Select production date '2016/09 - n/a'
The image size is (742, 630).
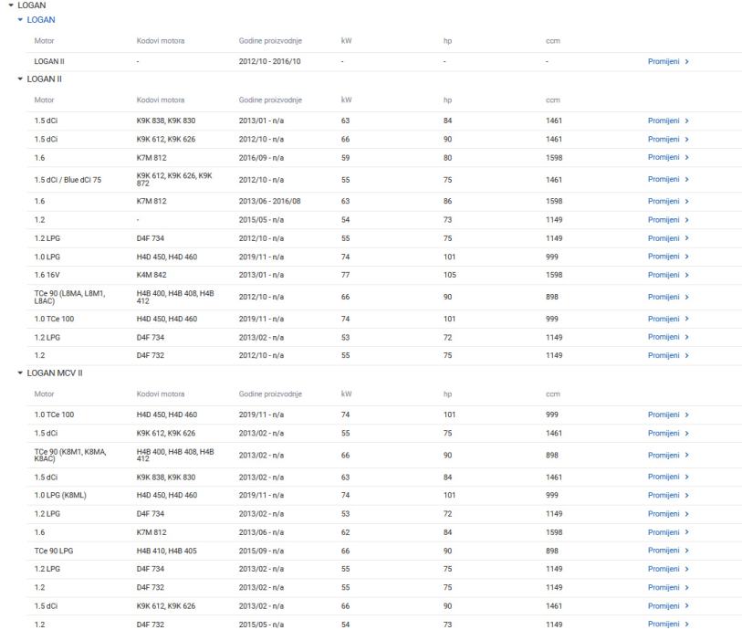click(261, 158)
